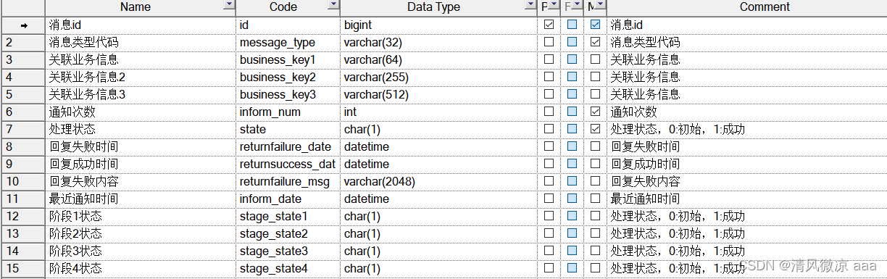Click the Code cell returnsuccess_dat
Screen dimensions: 887x279
coord(288,164)
